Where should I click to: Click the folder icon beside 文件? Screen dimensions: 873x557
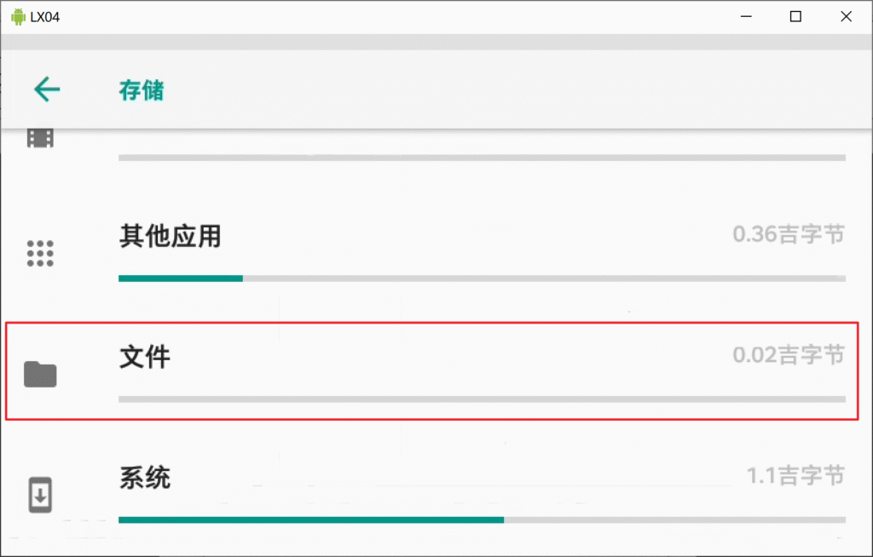40,374
